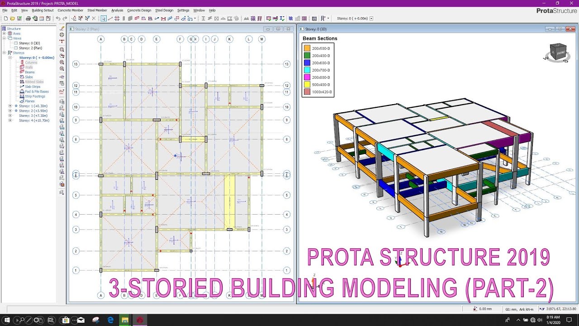Click the Help menu entry
Screen dimensions: 579x326
coord(212,10)
